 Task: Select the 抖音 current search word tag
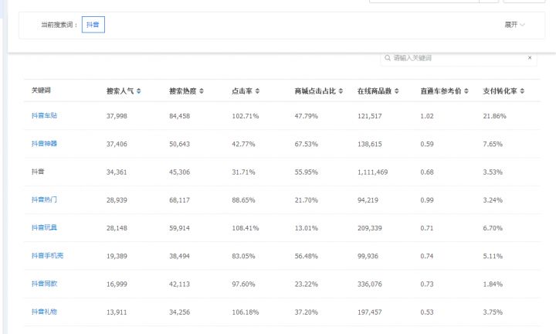(93, 25)
